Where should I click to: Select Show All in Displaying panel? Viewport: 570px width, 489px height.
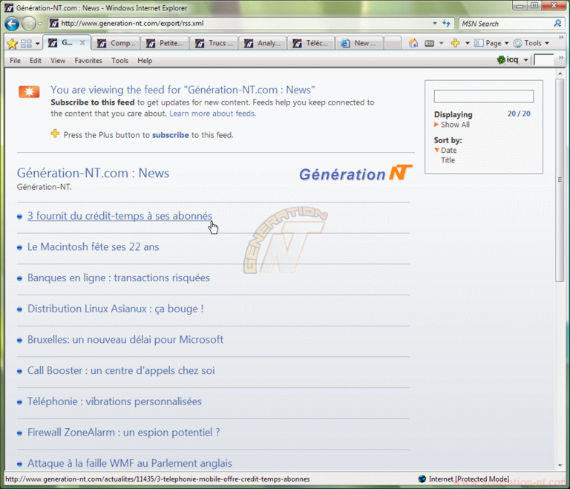[455, 125]
